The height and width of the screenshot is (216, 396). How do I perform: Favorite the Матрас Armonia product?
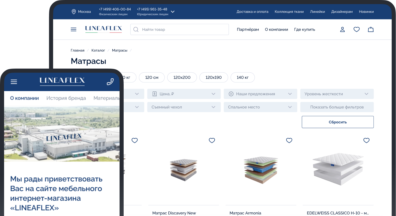(x=289, y=140)
